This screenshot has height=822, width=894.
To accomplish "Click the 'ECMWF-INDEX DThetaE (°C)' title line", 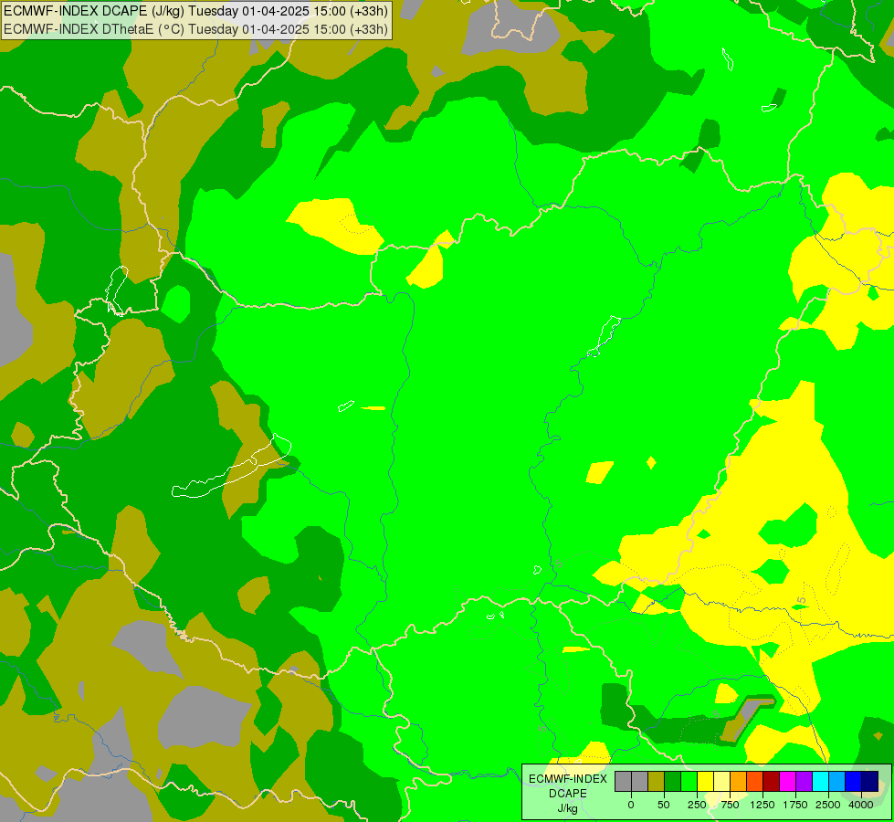I will (195, 28).
